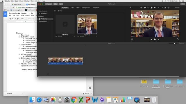Open the color correction palette tool
Screen dimensions: 186x104
pyautogui.click(x=145, y=8)
